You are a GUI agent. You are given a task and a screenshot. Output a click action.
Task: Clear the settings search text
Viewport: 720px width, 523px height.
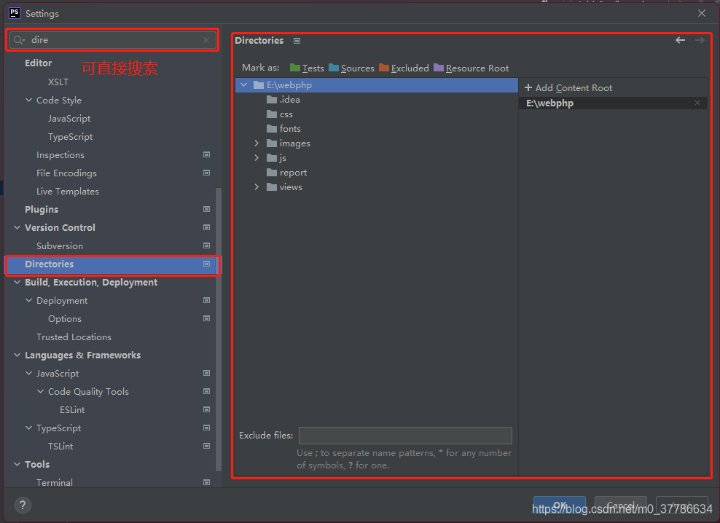click(x=206, y=40)
